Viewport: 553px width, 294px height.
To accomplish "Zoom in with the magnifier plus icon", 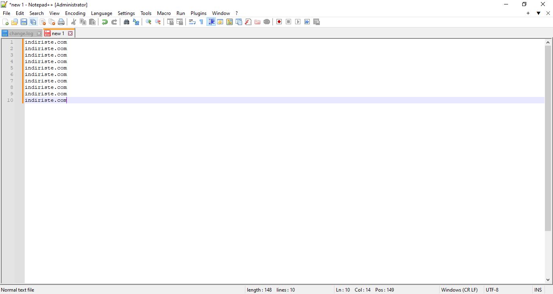I will coord(149,22).
